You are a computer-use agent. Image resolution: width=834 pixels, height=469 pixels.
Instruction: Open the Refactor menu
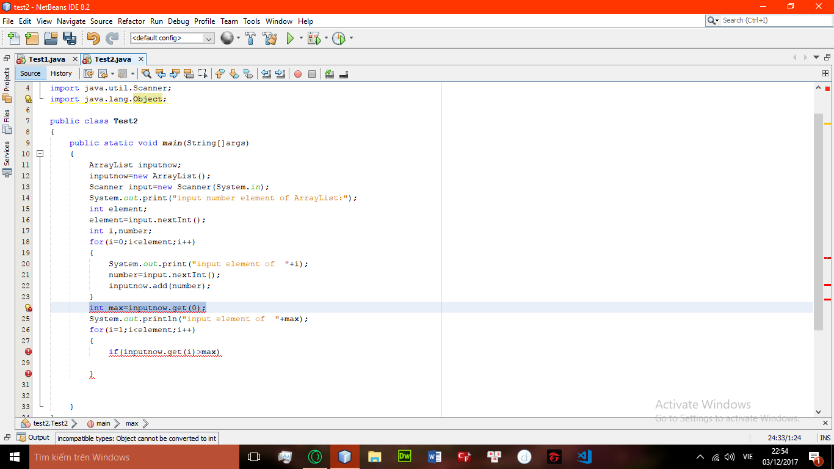131,21
